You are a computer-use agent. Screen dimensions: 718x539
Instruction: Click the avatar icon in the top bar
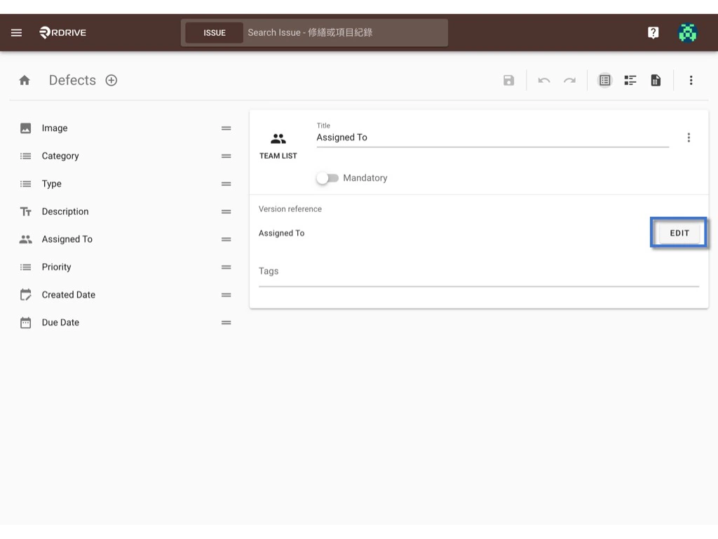click(x=687, y=32)
